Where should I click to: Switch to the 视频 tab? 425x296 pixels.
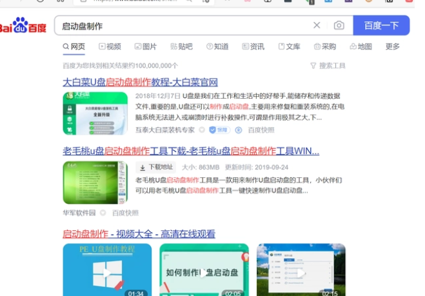110,46
